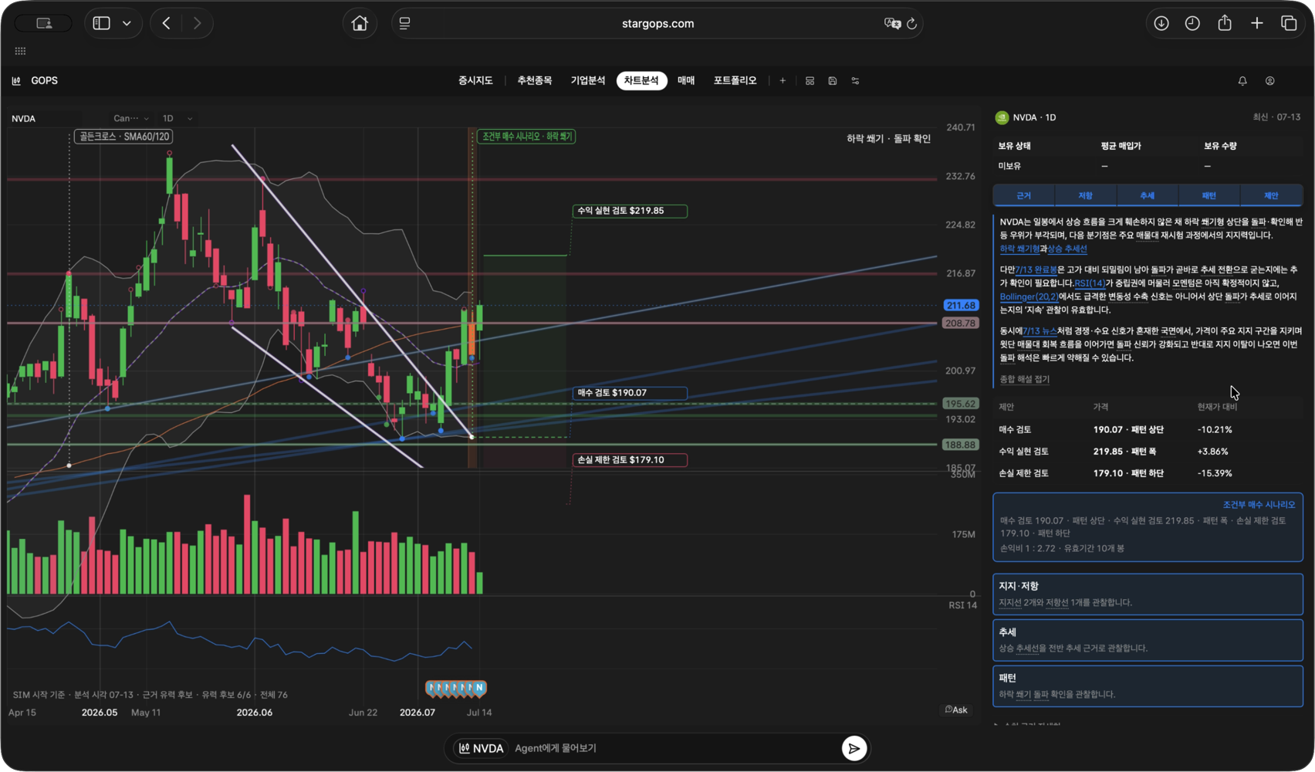Click the GOPS logo
Image resolution: width=1315 pixels, height=772 pixels.
click(x=35, y=80)
